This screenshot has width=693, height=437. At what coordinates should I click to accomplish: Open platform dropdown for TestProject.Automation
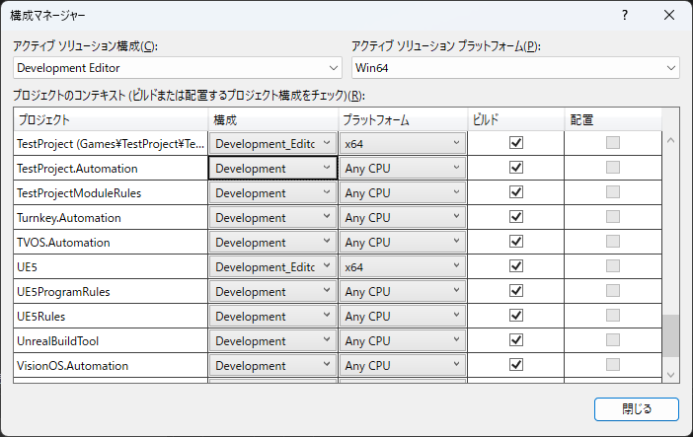pyautogui.click(x=403, y=169)
